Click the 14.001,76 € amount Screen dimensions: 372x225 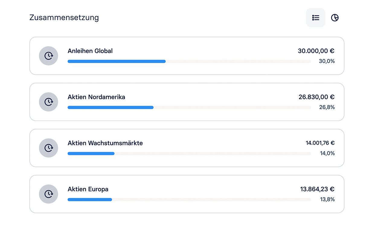[x=320, y=143]
